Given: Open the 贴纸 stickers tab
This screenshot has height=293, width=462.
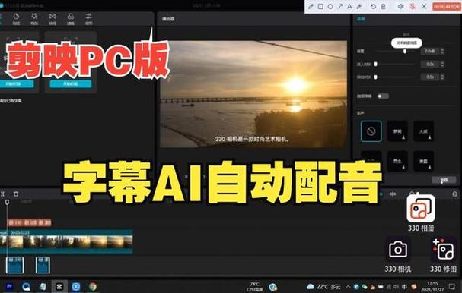Looking at the screenshot, I should coord(16,19).
